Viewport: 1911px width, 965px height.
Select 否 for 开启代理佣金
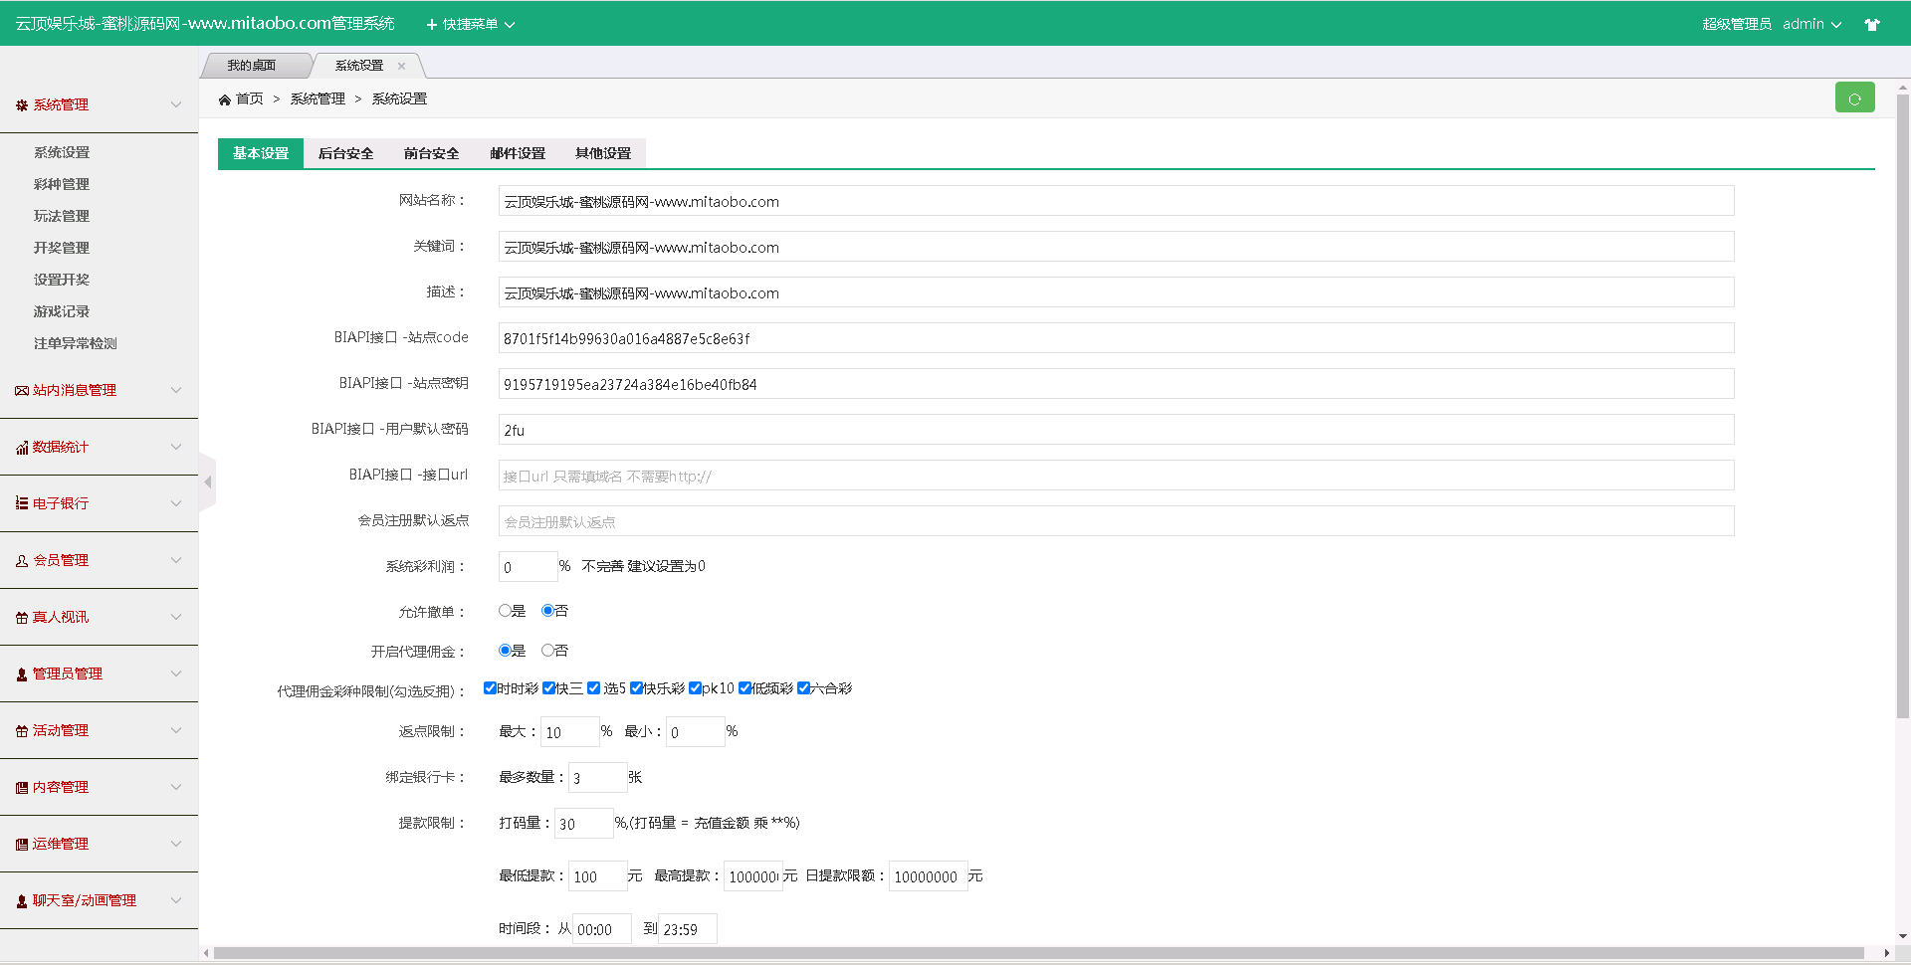coord(547,651)
